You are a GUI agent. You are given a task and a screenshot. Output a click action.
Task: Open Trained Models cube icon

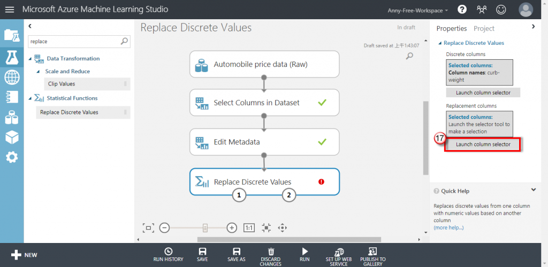(x=12, y=137)
